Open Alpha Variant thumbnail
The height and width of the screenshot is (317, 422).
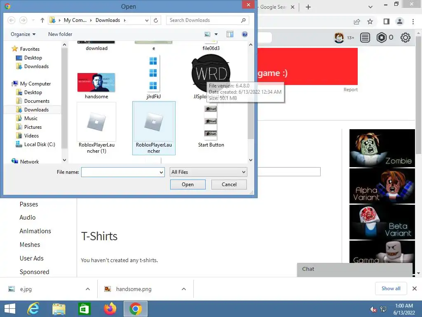click(382, 186)
